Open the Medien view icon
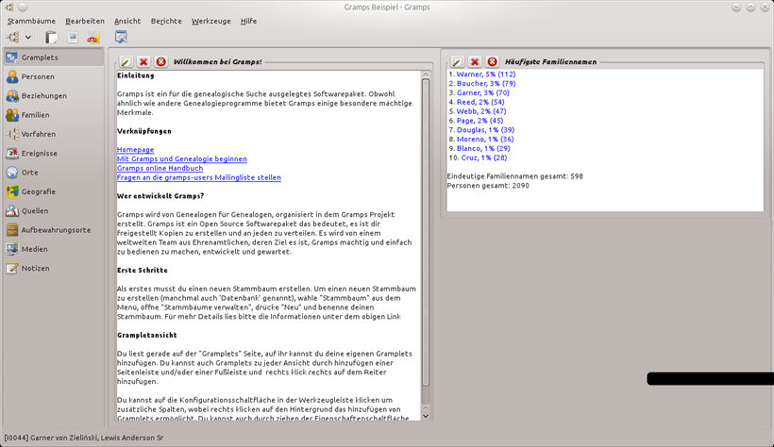Viewport: 774px width, 447px height. click(12, 249)
